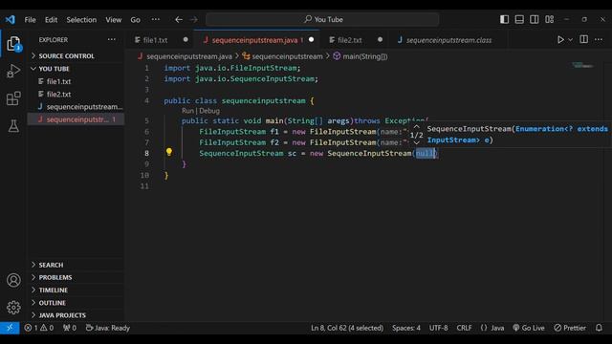Change end of line sequence CRLF

(x=464, y=328)
